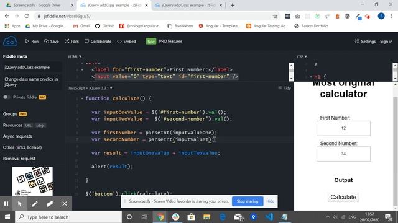The width and height of the screenshot is (398, 223).
Task: Open Task View icon
Action: [x=144, y=217]
